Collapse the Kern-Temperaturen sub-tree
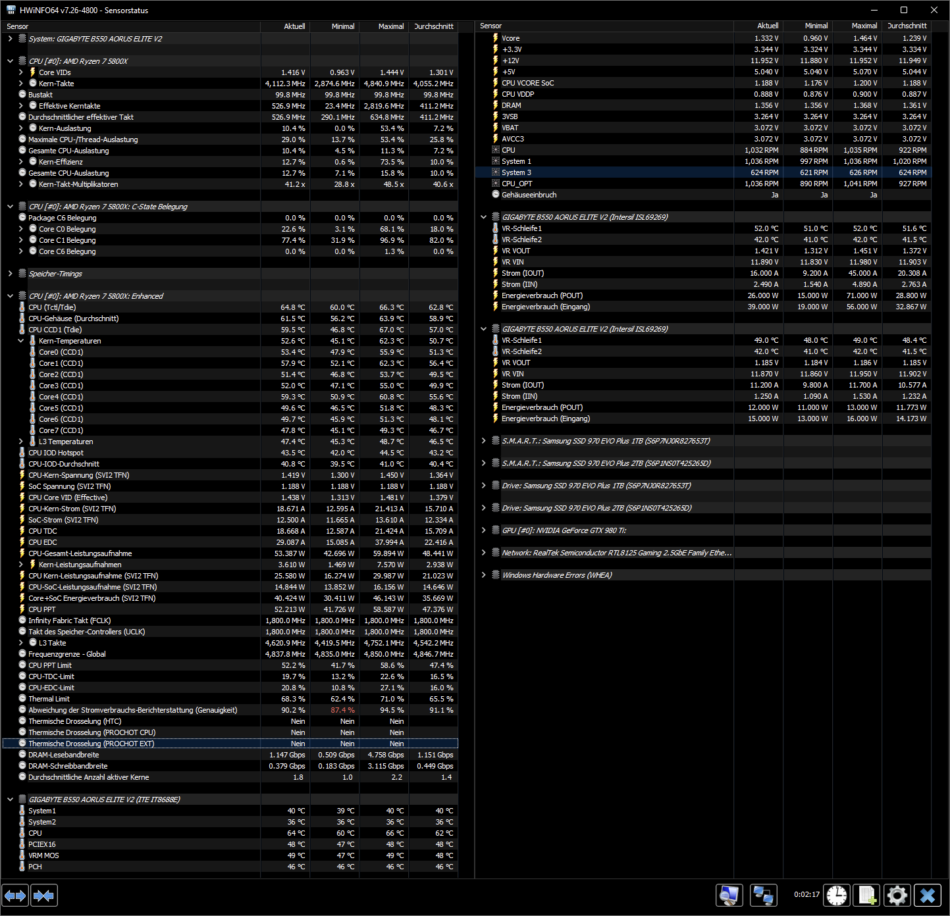The width and height of the screenshot is (950, 916). tap(20, 341)
